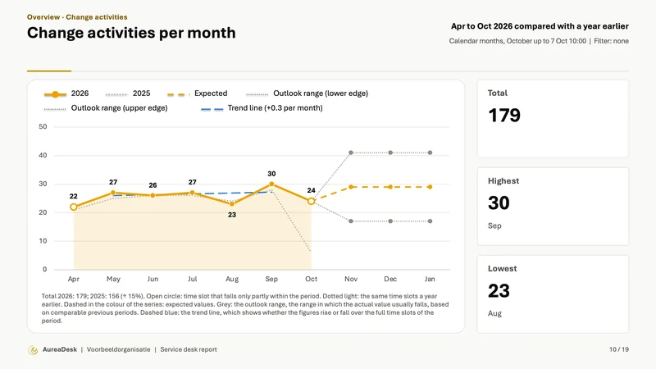Click the Dec expected value marker
The width and height of the screenshot is (656, 369).
tap(390, 187)
